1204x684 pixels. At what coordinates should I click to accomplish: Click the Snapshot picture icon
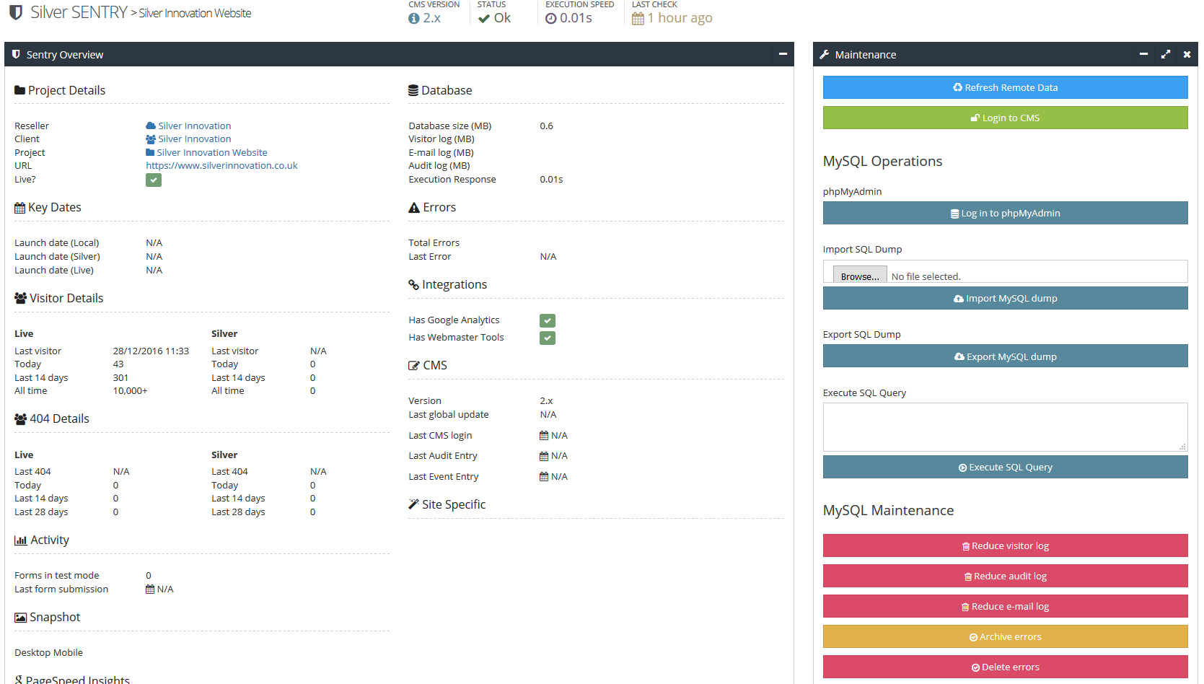(20, 618)
